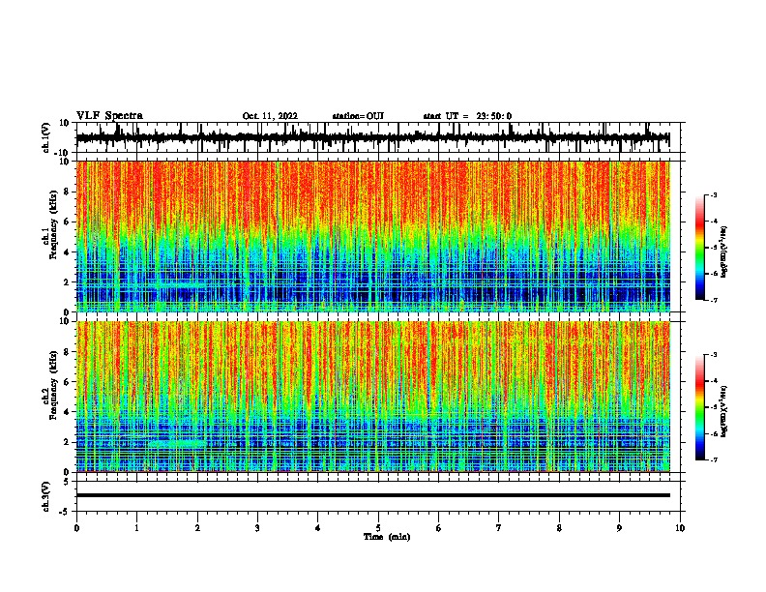Click the 4 kHz tick on ch.1 spectrogram

pyautogui.click(x=67, y=252)
